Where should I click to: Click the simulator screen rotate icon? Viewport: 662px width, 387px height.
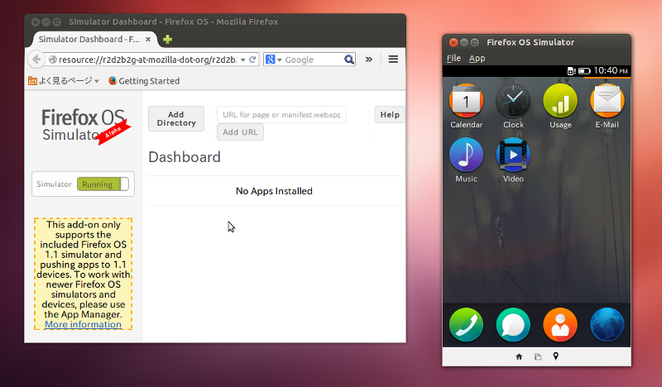[537, 356]
